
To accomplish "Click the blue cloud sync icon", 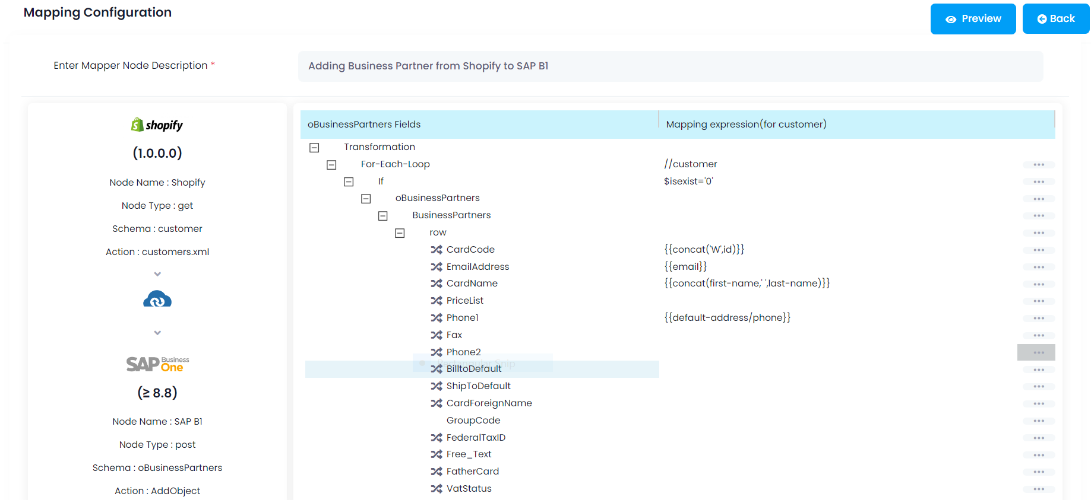I will (157, 300).
